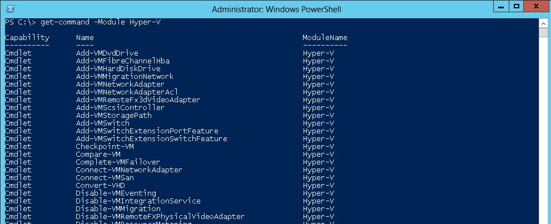Click the Compare-VM cmdlet entry
The image size is (551, 224).
pyautogui.click(x=98, y=154)
